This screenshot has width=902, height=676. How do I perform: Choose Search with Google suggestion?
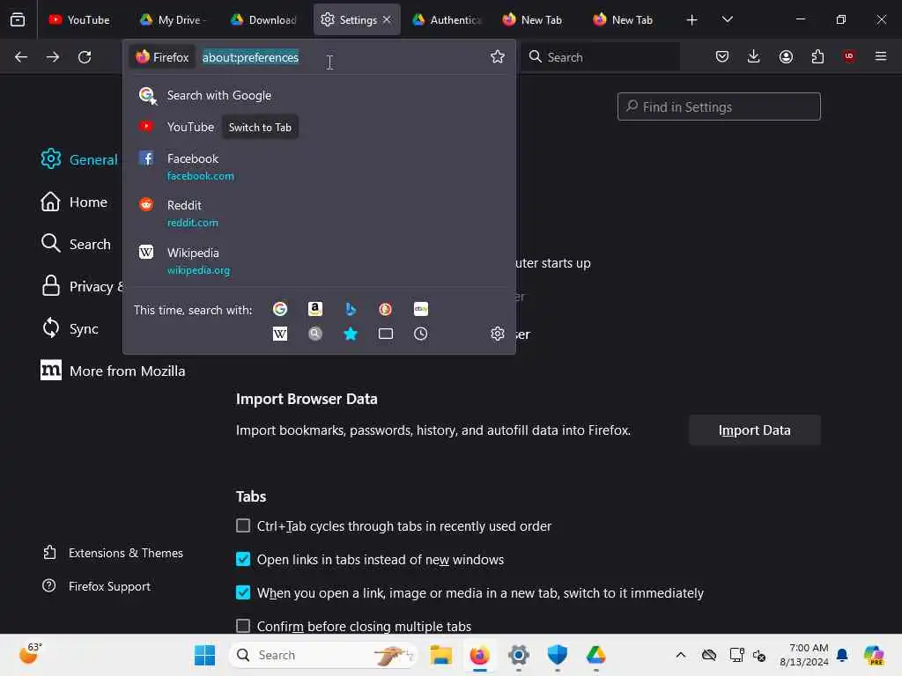coord(319,95)
